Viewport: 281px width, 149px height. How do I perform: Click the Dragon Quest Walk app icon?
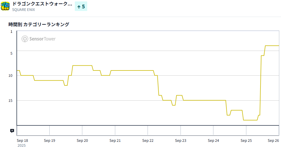click(5, 6)
